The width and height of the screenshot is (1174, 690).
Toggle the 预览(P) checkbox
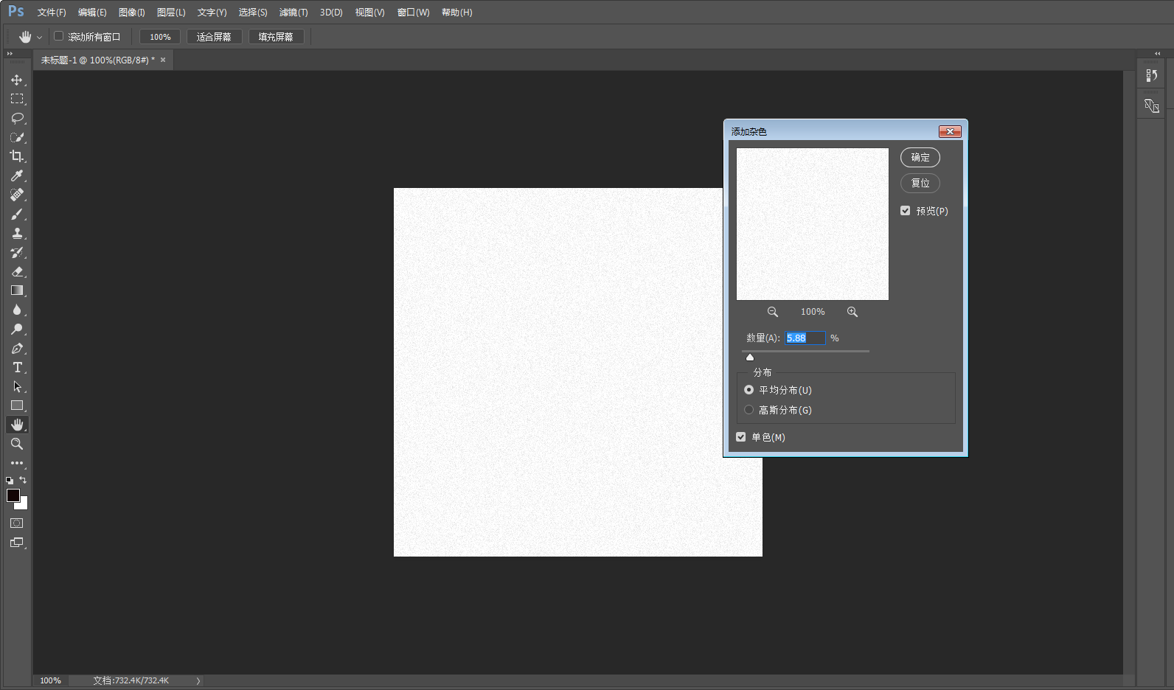[906, 211]
